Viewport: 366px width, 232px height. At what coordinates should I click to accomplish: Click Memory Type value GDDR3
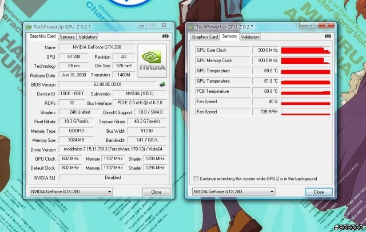tap(76, 131)
